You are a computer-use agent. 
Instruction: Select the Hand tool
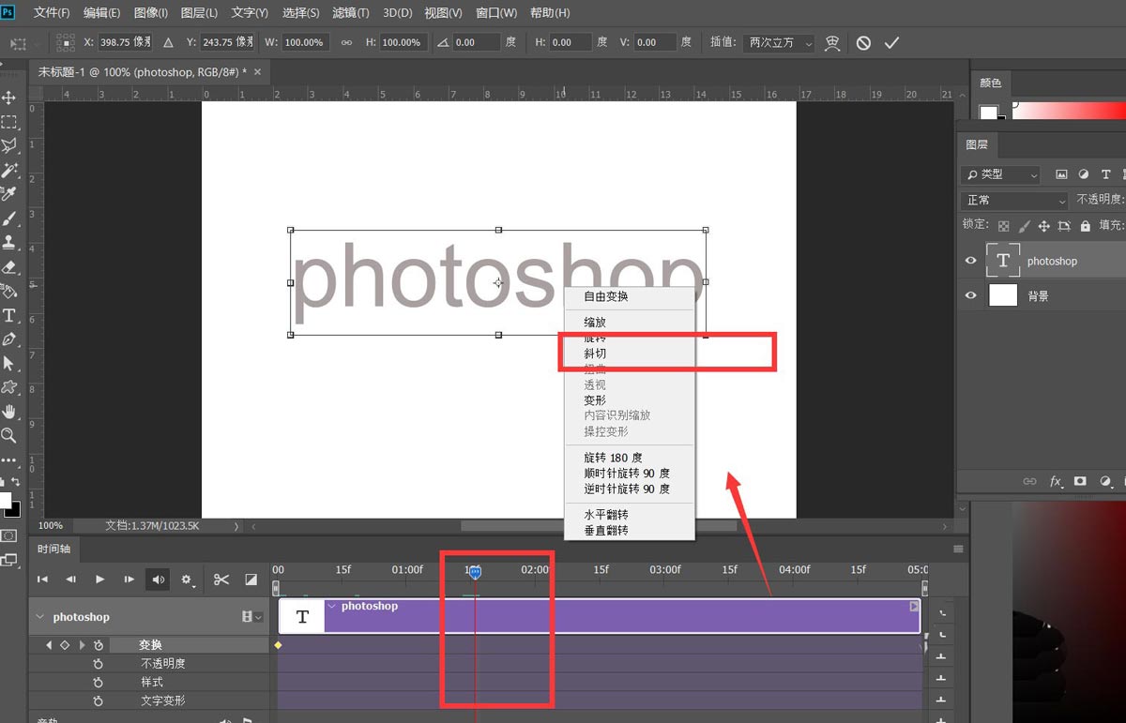point(9,412)
